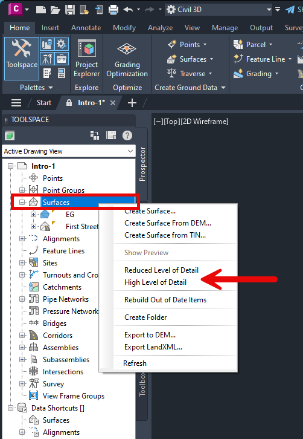
Task: Open the Undo history dropdown arrow
Action: coord(139,10)
